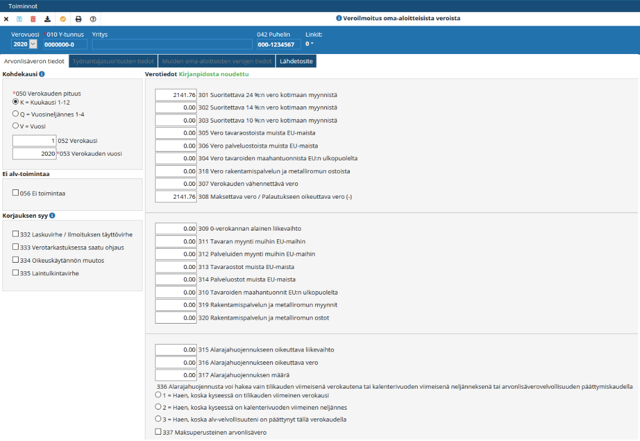Viewport: 640px width, 441px height.
Task: Click the Yritys company name field
Action: 172,44
